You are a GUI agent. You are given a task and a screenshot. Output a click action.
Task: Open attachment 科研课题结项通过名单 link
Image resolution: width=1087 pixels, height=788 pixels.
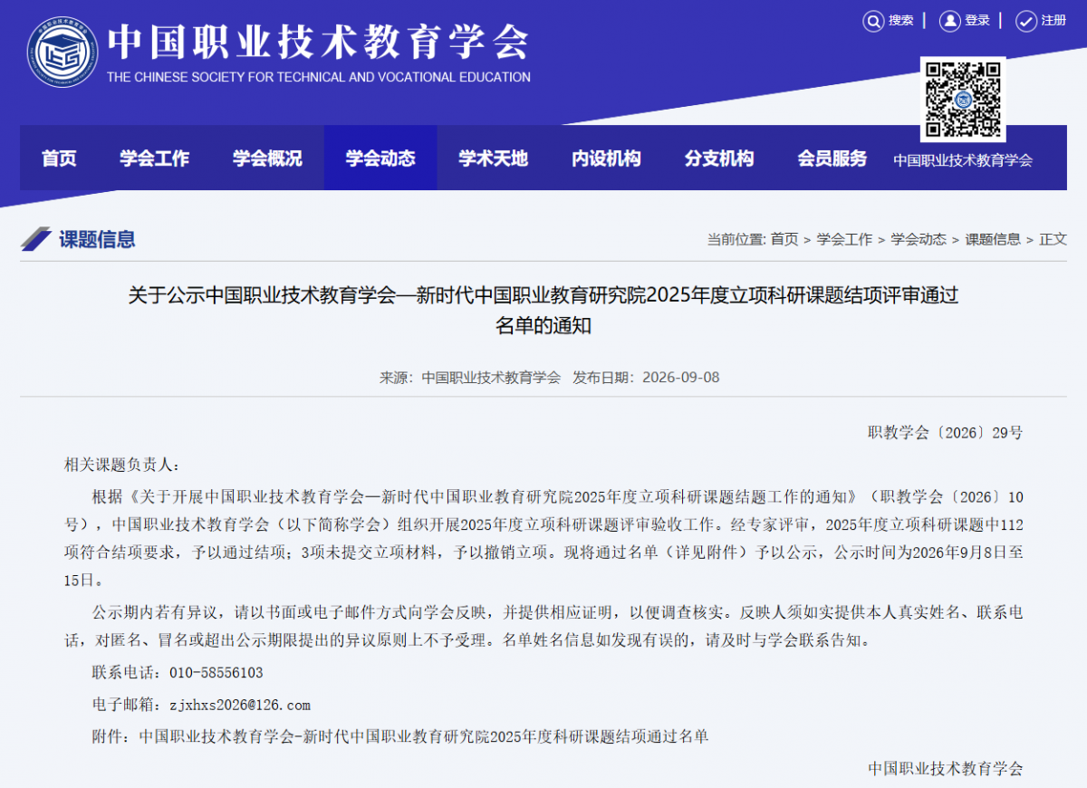click(x=424, y=736)
